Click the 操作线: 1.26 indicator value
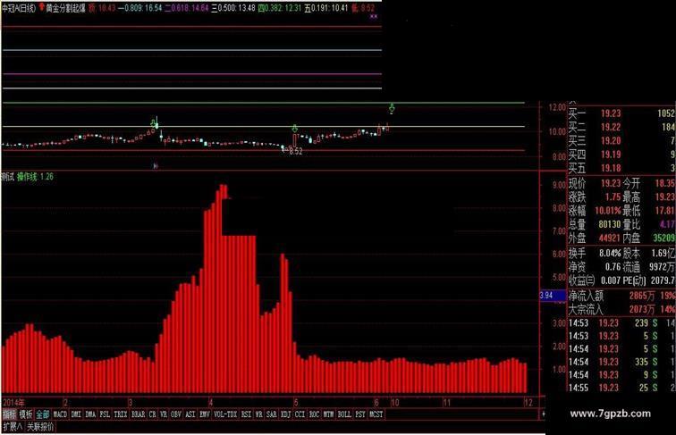Viewport: 676px width, 435px height. click(x=36, y=177)
